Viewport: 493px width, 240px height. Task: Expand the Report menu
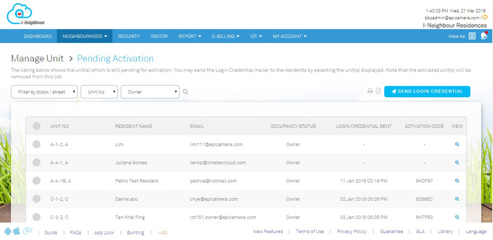(x=190, y=36)
